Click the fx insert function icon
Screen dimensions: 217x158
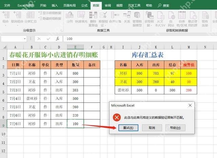(57, 39)
